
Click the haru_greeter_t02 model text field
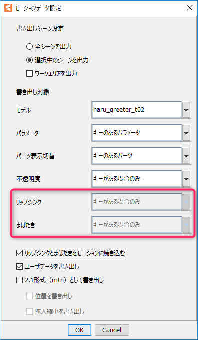coord(137,110)
